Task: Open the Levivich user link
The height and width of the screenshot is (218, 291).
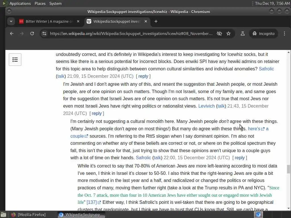Action: 206,106
